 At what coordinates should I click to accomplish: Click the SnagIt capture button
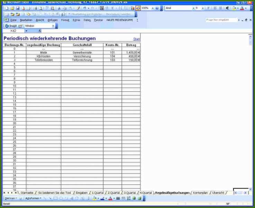point(11,26)
